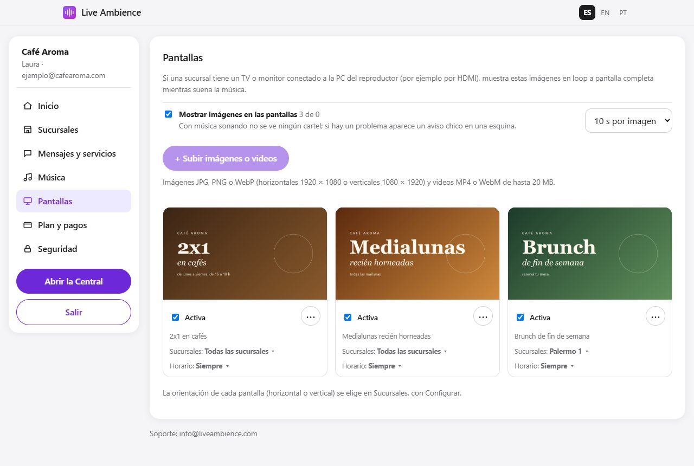Click the speech bubble icon beside Mensajes y servicios
Viewport: 694px width, 466px height.
coord(28,153)
